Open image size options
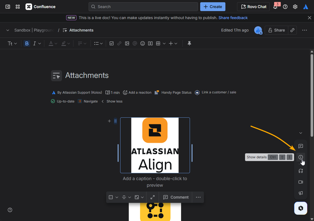This screenshot has height=221, width=314. click(x=139, y=197)
